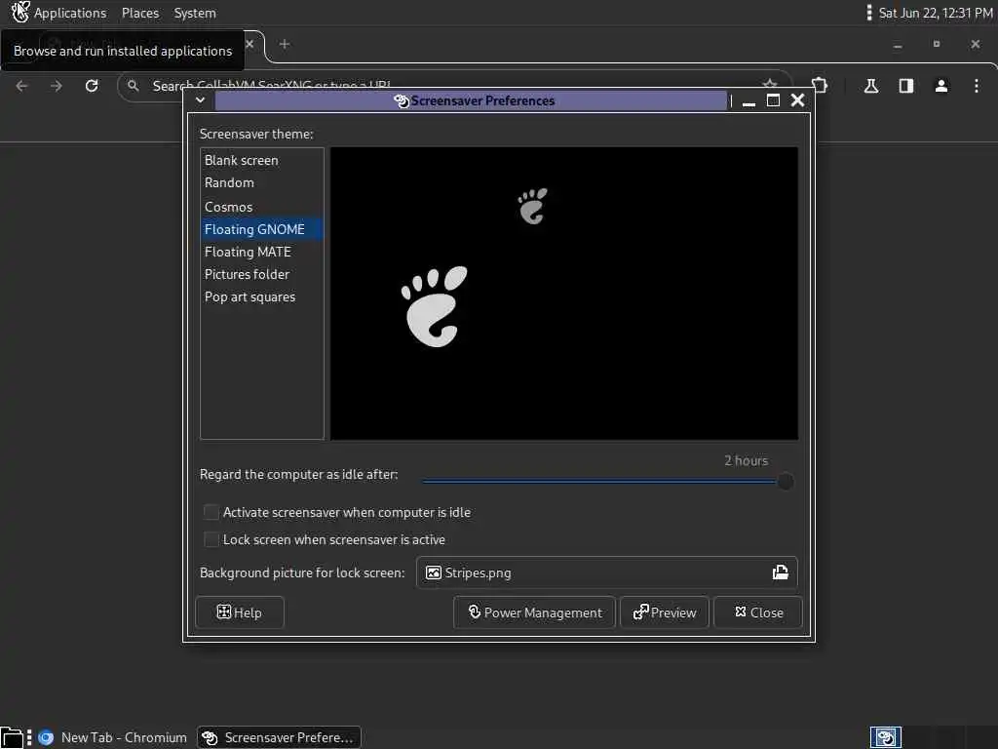Maximize the Screensaver Preferences window
This screenshot has width=998, height=749.
click(x=773, y=100)
